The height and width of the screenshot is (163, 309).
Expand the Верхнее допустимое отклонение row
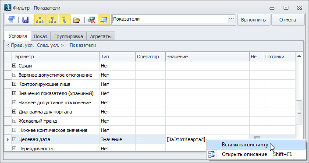point(14,75)
